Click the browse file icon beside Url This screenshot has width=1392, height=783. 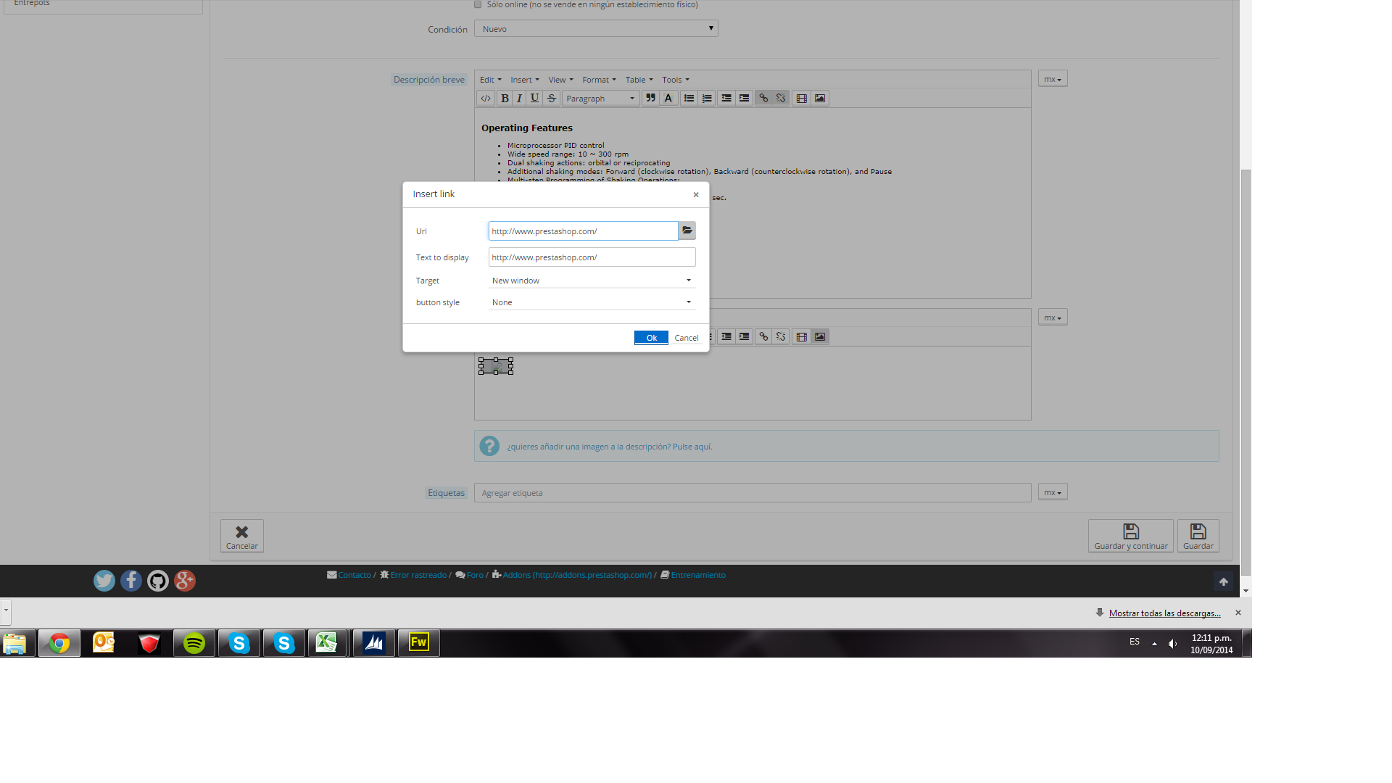(687, 231)
